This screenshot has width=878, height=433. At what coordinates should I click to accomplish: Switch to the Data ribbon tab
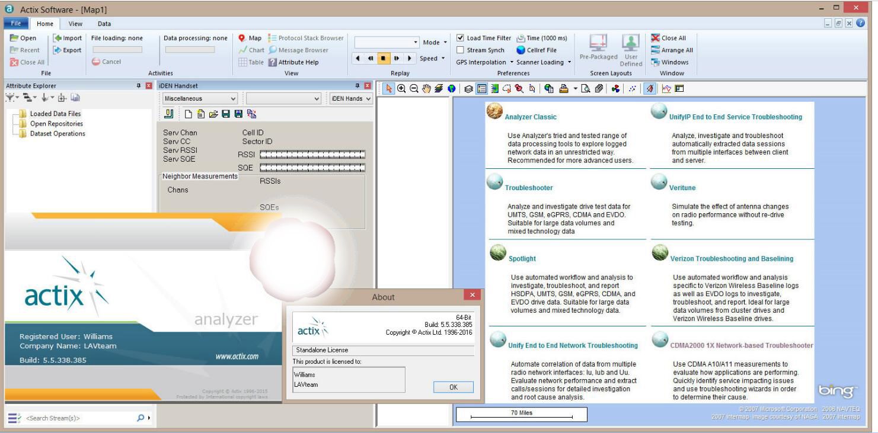[x=104, y=24]
